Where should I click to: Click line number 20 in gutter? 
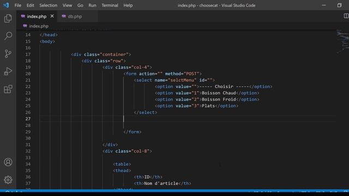[28, 73]
